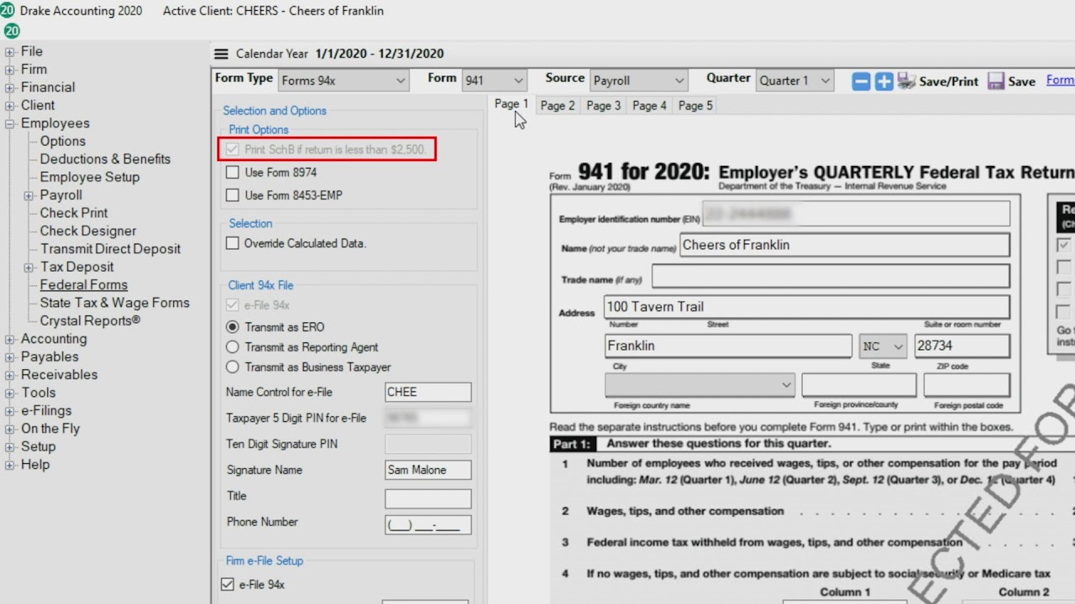Select Transmit as ERO radio button

click(x=233, y=327)
